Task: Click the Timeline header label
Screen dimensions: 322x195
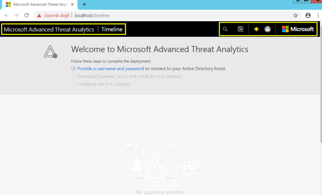Action: click(x=112, y=29)
